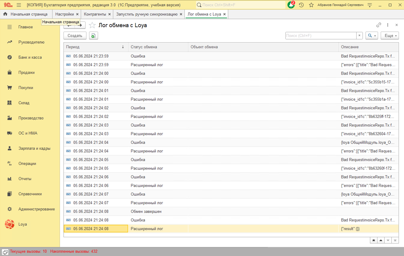This screenshot has width=404, height=256.
Task: Select the row with {"result":{}} description
Action: point(231,229)
